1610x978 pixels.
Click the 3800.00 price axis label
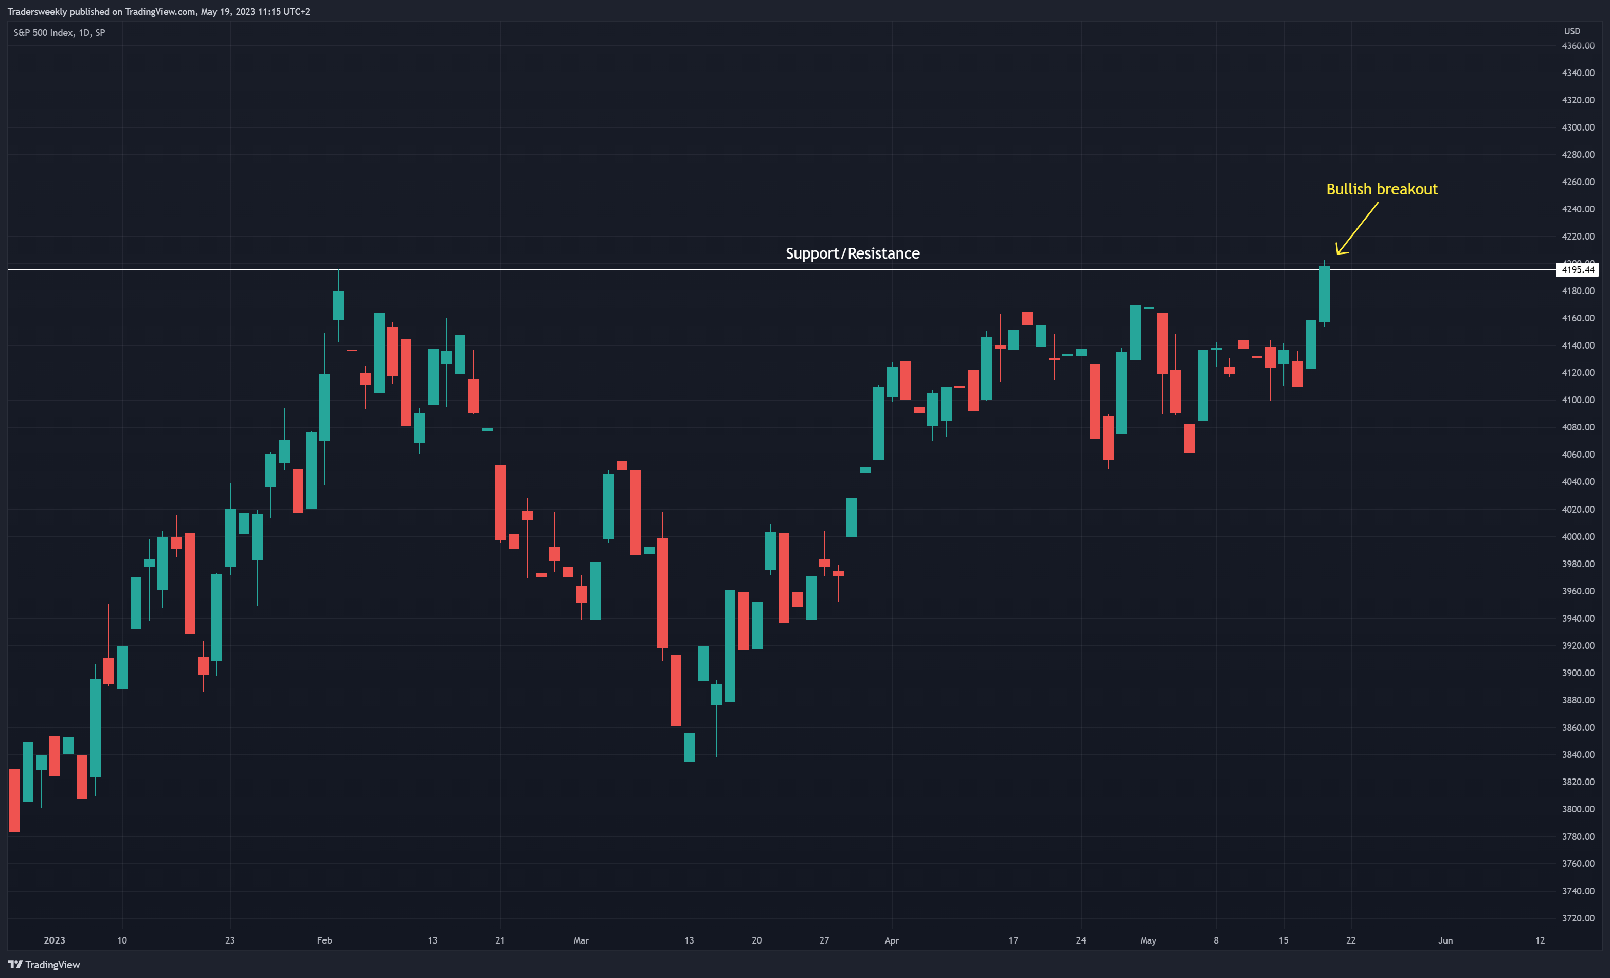[1577, 809]
